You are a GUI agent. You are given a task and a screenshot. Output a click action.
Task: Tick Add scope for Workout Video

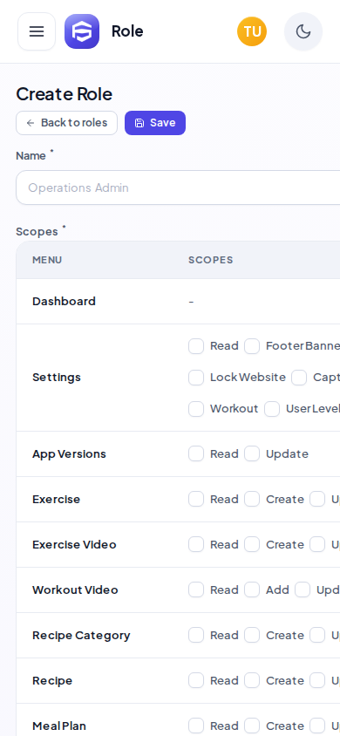click(x=252, y=589)
